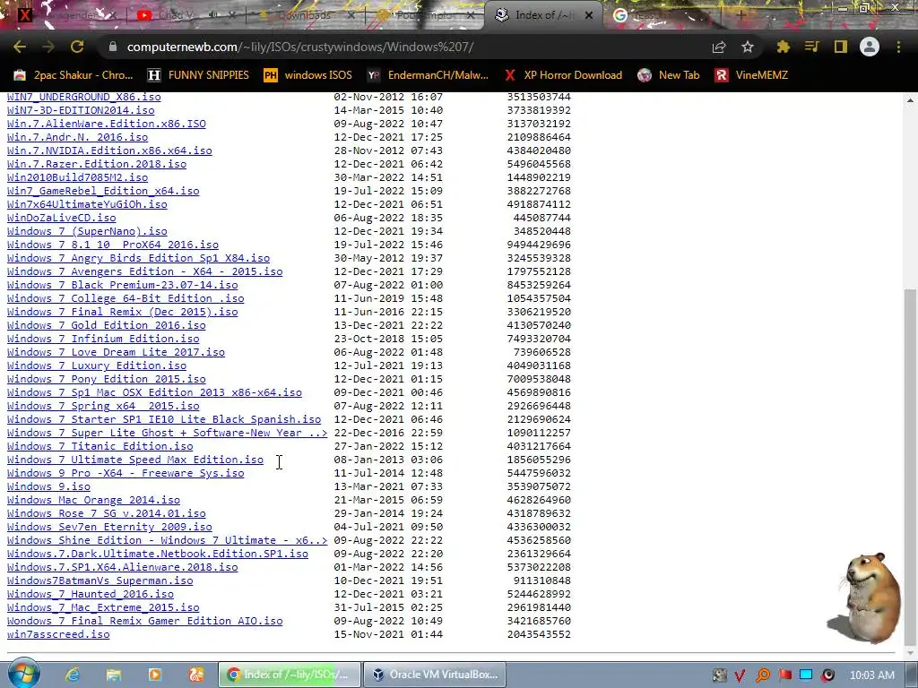Open FUNNY SNIPPIES bookmark
The height and width of the screenshot is (688, 918).
(x=198, y=75)
